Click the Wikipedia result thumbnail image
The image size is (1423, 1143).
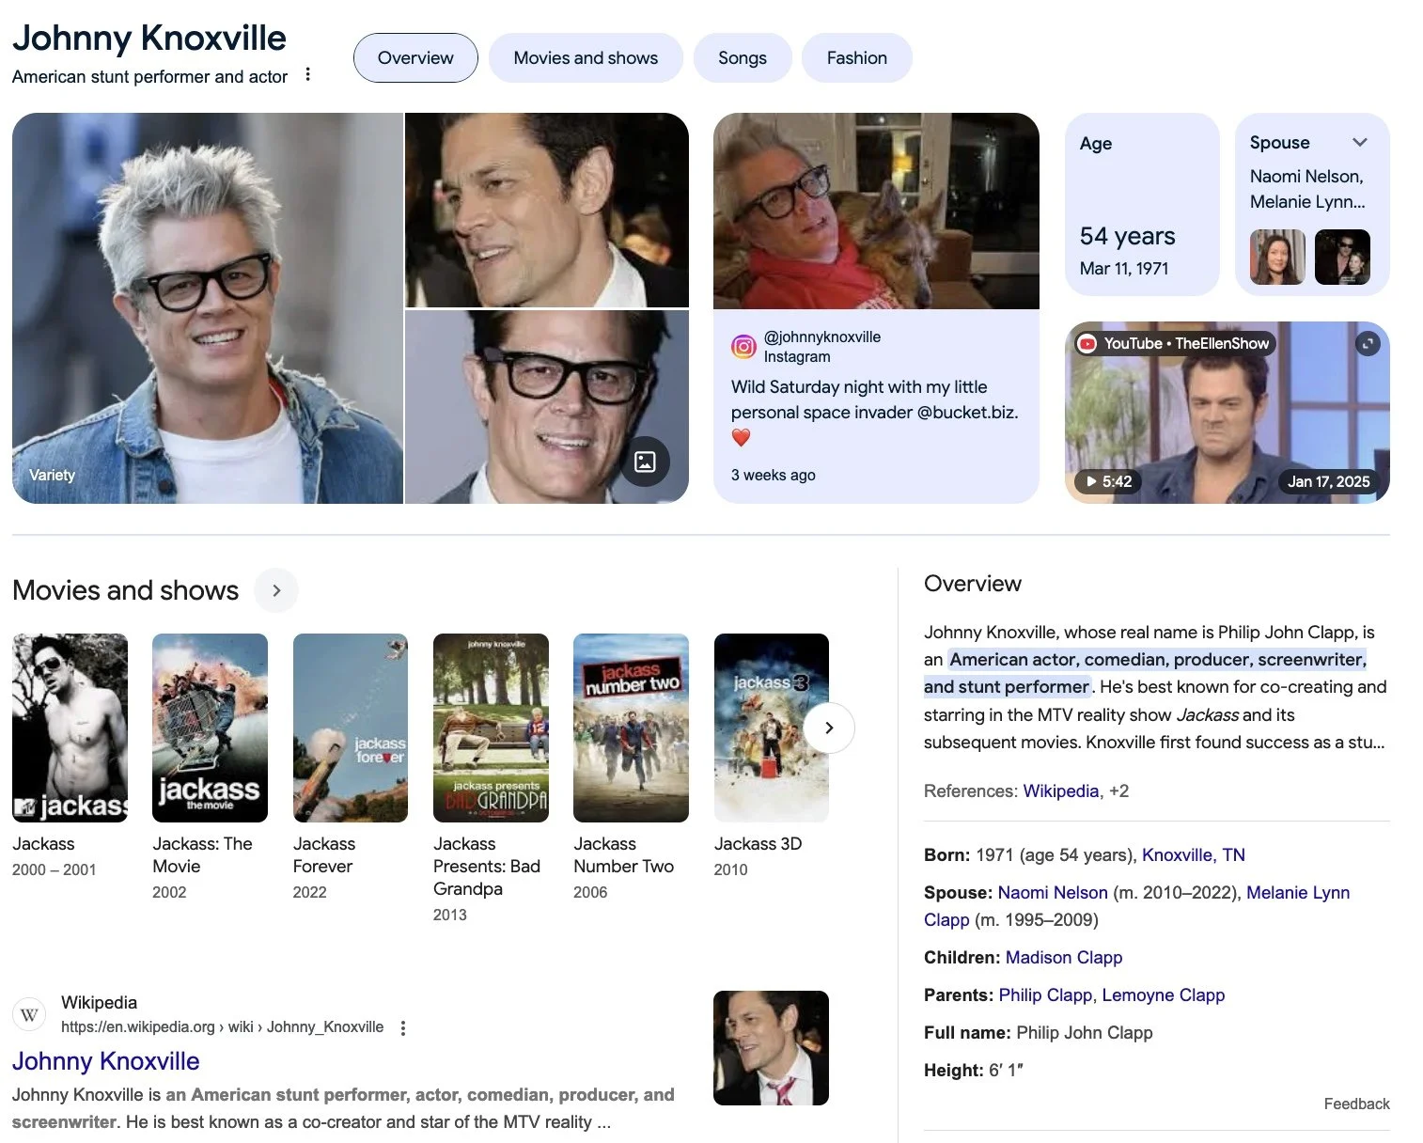pyautogui.click(x=771, y=1048)
